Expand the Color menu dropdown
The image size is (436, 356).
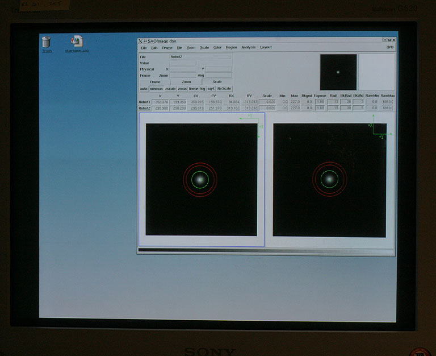point(217,48)
